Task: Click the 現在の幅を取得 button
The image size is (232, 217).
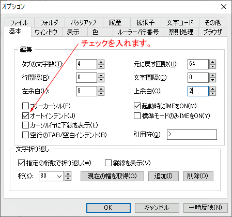Action: pos(112,176)
